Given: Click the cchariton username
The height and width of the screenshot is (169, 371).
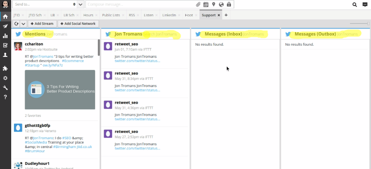Looking at the screenshot, I should tap(34, 44).
